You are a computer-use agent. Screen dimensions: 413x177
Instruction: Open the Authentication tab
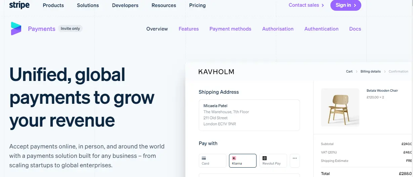point(321,29)
